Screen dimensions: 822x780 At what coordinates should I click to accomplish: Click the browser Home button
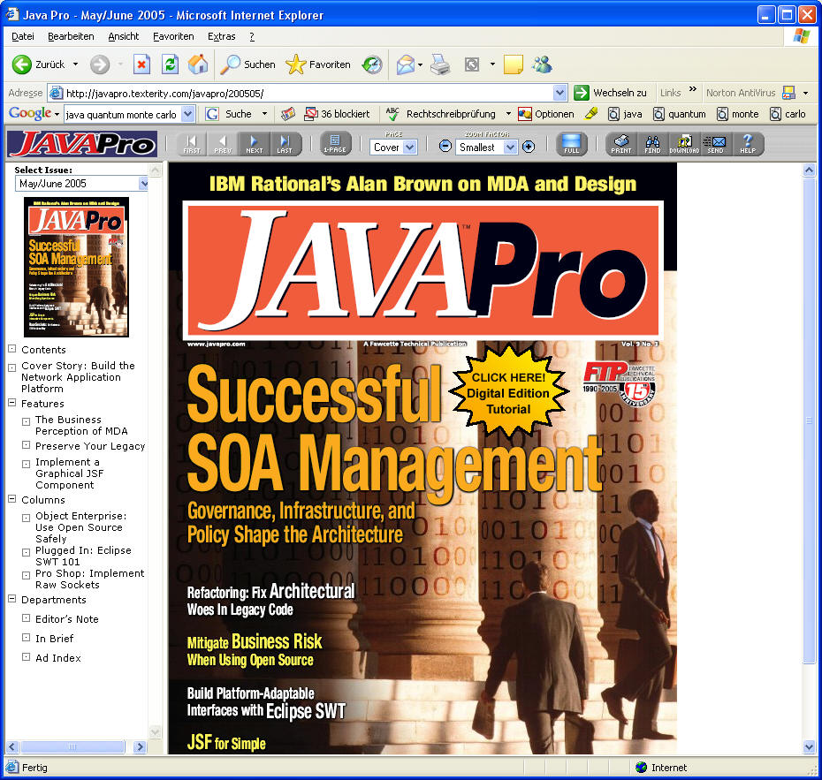click(x=198, y=64)
